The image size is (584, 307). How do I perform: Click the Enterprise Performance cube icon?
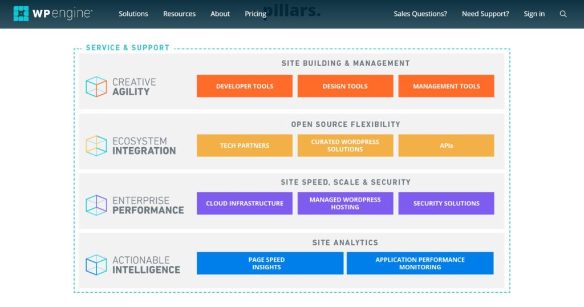pyautogui.click(x=96, y=205)
